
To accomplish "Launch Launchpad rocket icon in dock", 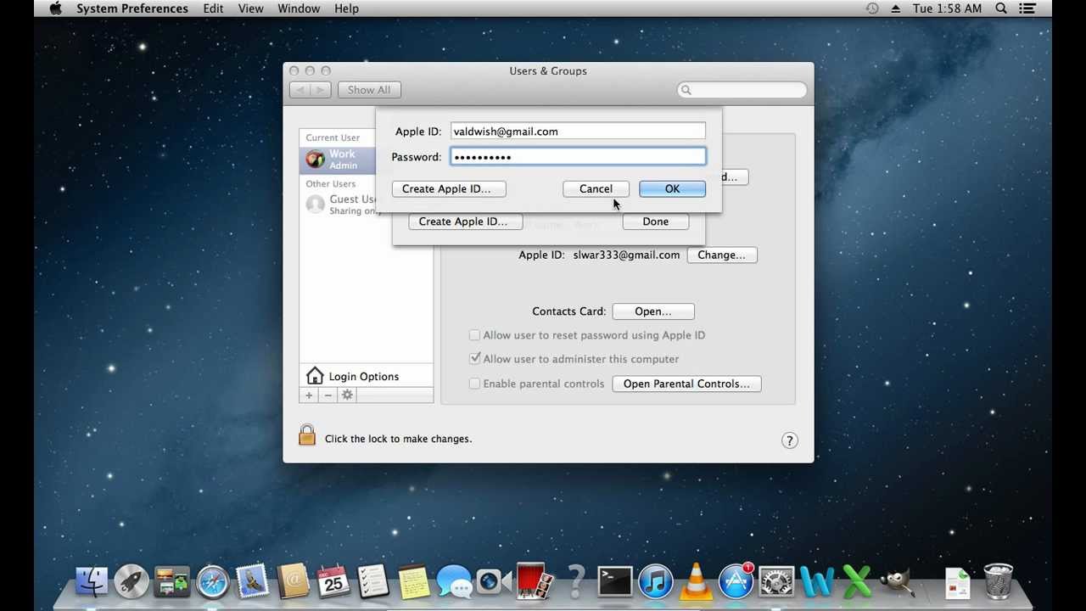I will click(x=132, y=582).
